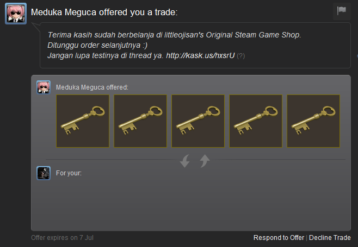This screenshot has height=247, width=358.
Task: Select the fourth key in the offer
Action: point(256,121)
